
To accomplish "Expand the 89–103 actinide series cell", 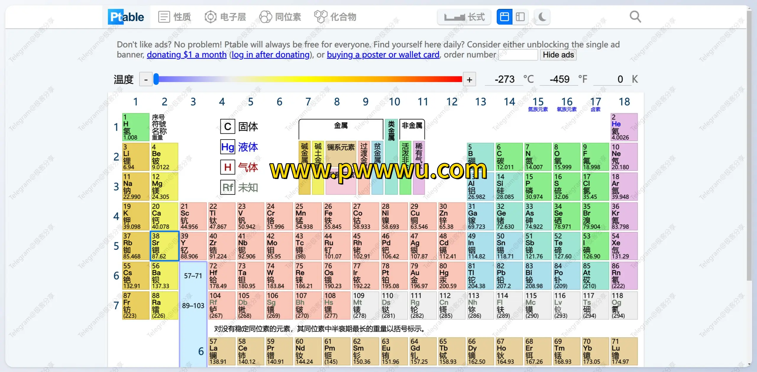I will click(x=193, y=306).
